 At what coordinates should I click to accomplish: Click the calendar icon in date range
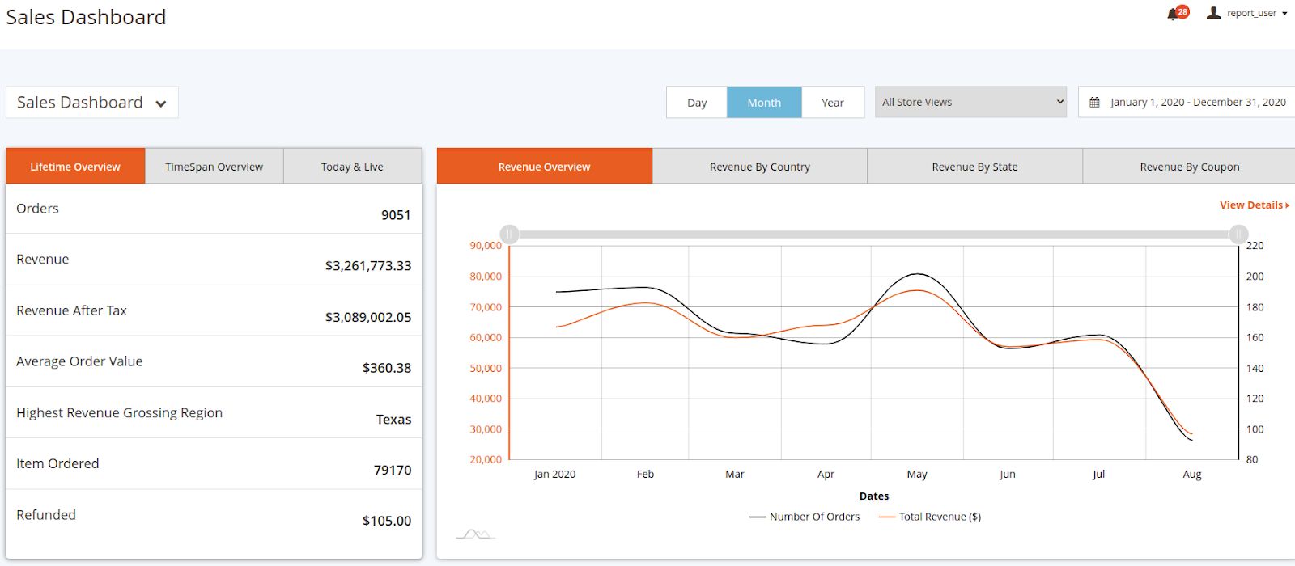[x=1095, y=103]
